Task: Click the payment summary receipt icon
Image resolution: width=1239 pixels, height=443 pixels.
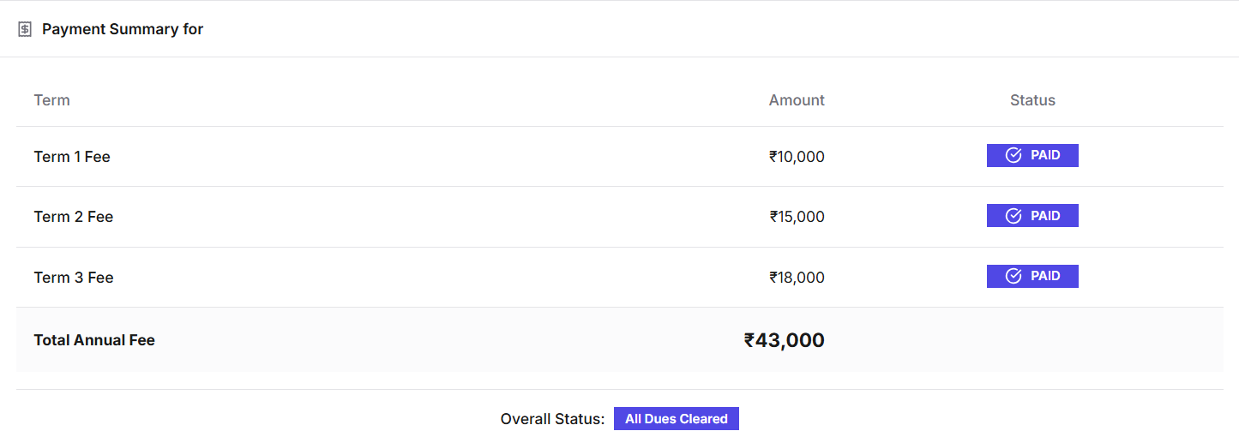Action: point(25,29)
